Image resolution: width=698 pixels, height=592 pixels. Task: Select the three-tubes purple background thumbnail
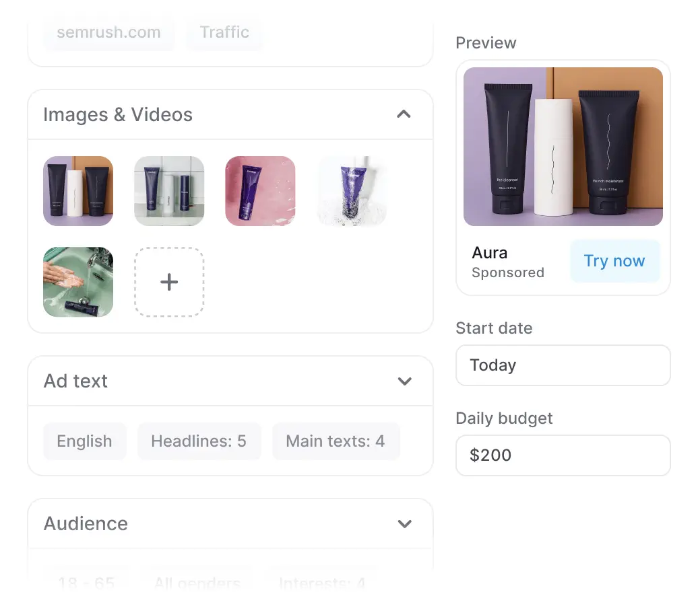(78, 191)
